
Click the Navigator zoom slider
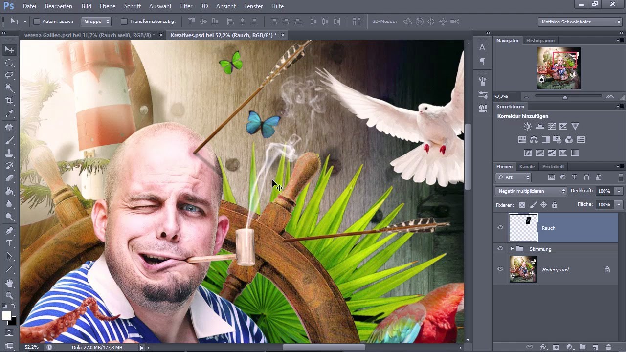[565, 97]
